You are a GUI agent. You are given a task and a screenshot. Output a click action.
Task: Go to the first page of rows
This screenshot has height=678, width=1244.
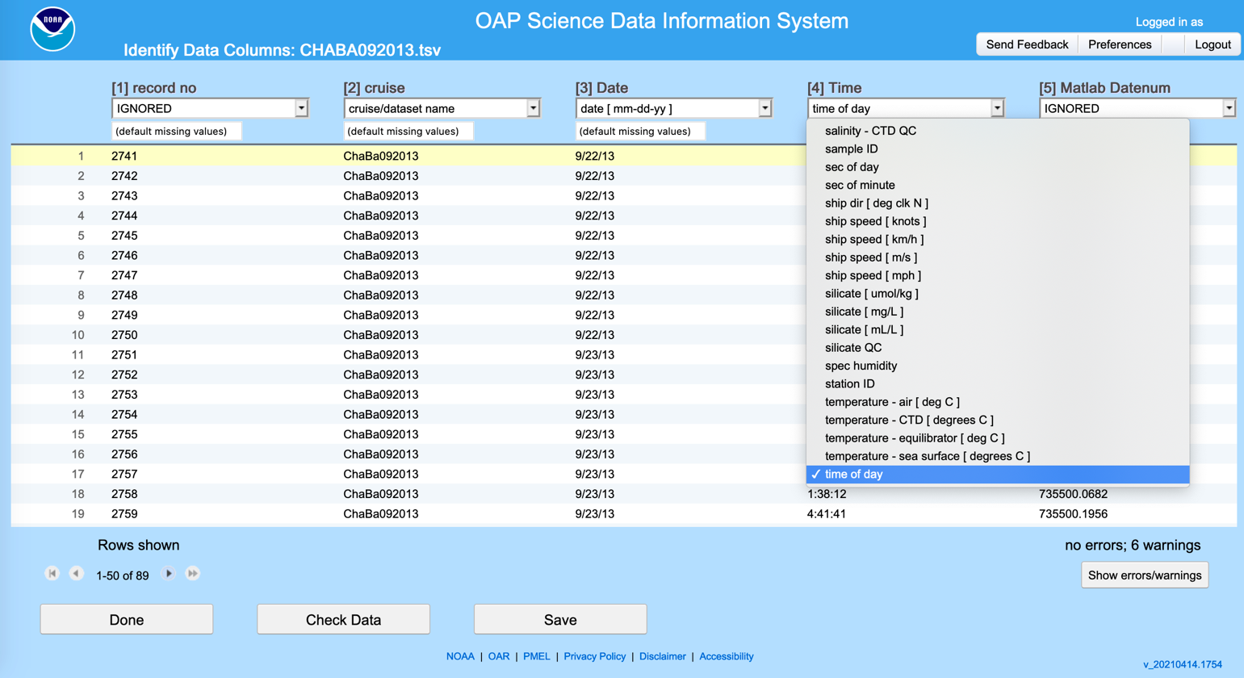(52, 574)
